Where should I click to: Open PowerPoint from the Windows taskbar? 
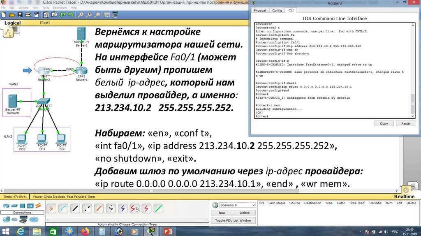click(168, 231)
